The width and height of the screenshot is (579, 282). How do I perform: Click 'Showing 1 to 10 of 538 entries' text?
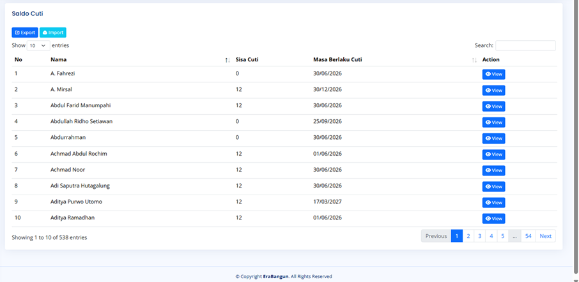coord(49,238)
